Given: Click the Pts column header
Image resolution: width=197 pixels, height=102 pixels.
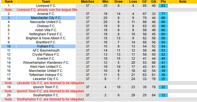Looking at the screenshot, I should 163,2.
